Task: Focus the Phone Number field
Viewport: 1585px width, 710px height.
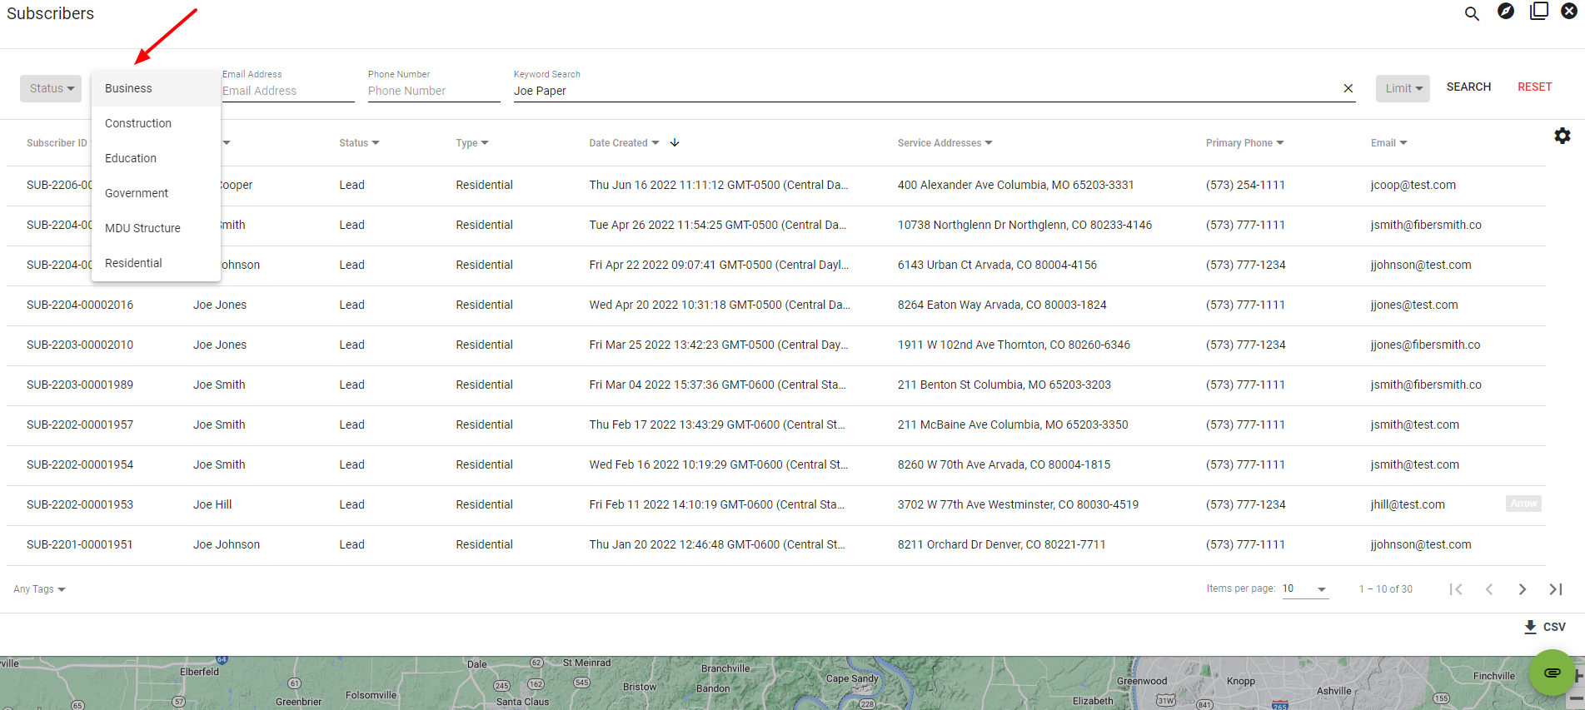Action: click(434, 91)
